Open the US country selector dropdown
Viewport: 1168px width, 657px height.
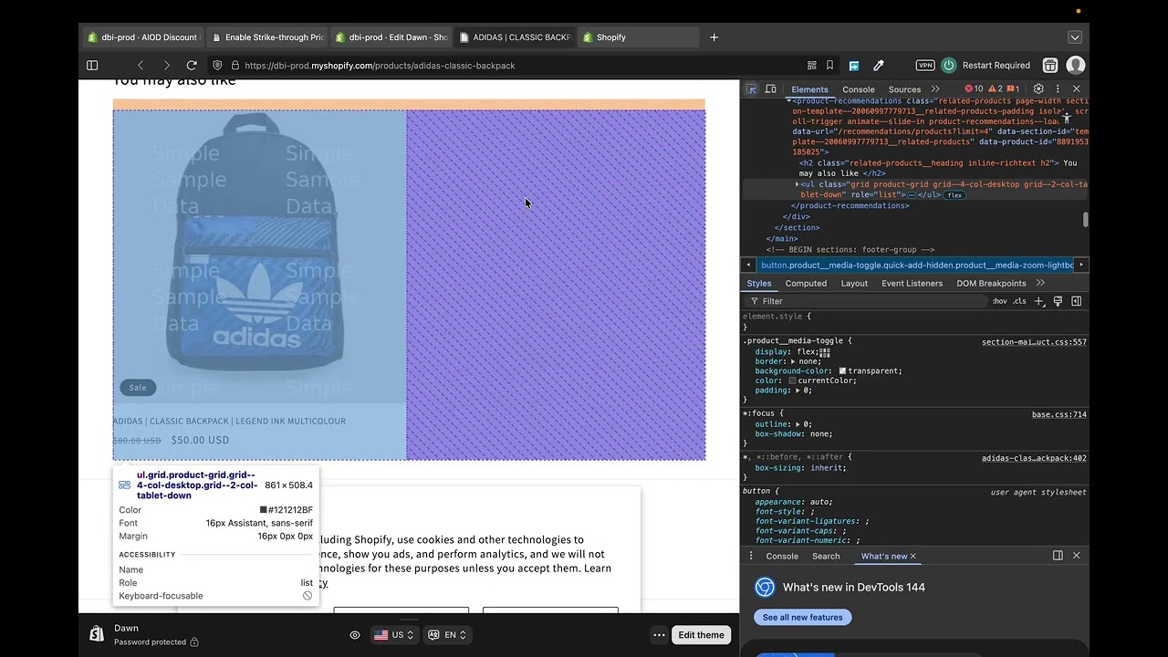click(x=394, y=635)
